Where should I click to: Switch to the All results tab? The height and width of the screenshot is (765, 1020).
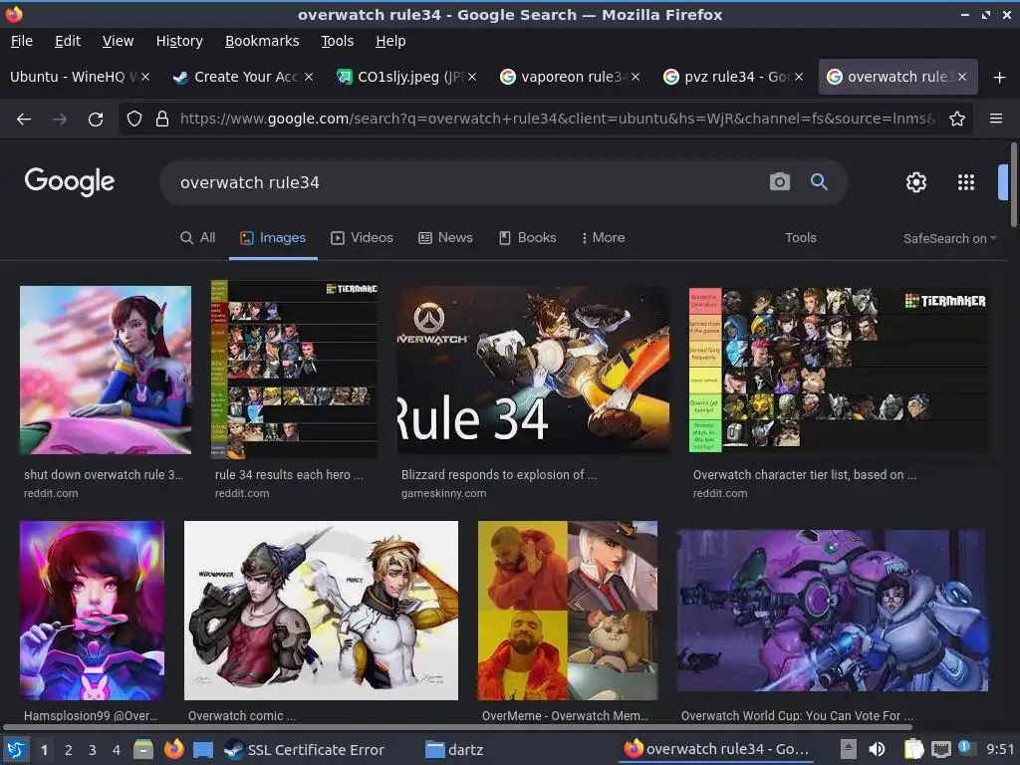198,237
